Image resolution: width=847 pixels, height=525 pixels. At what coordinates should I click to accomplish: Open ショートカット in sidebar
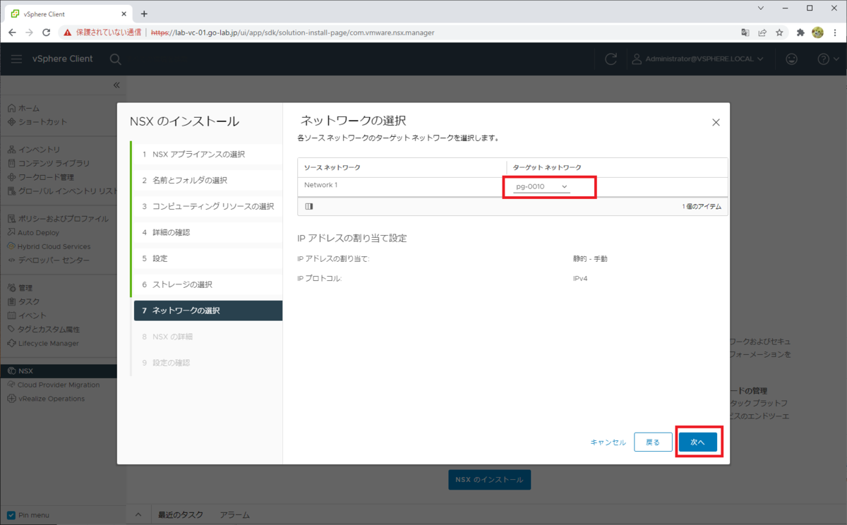[37, 122]
